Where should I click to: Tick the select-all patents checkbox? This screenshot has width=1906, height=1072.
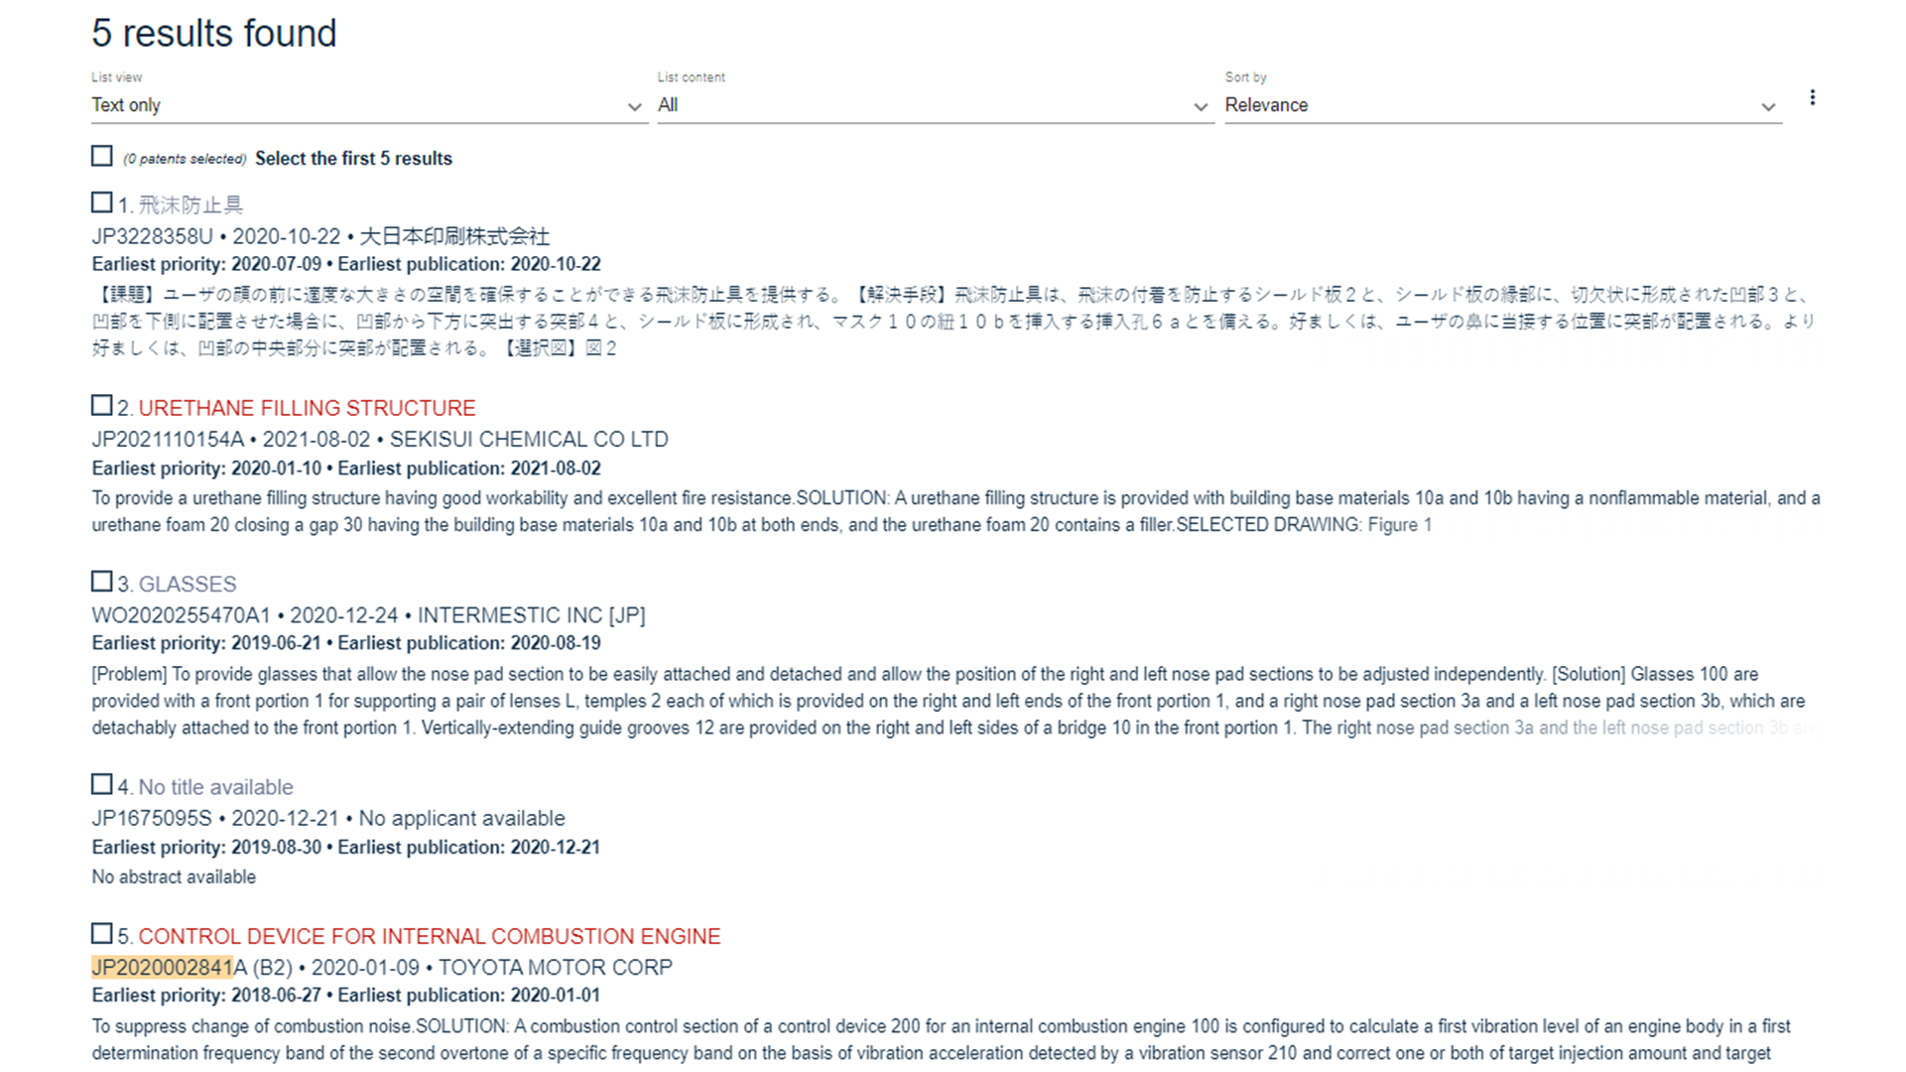click(101, 156)
